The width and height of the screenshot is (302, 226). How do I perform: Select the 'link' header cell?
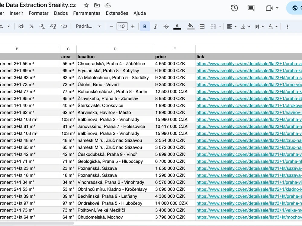coord(249,57)
